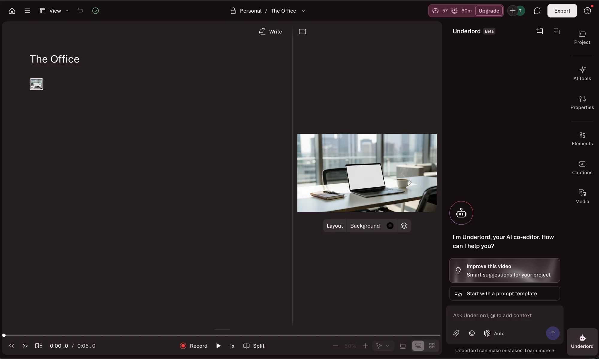
Task: Split the clip at playhead
Action: [x=254, y=346]
